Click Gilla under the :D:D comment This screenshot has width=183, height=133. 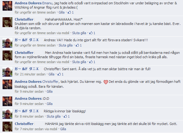50,104
